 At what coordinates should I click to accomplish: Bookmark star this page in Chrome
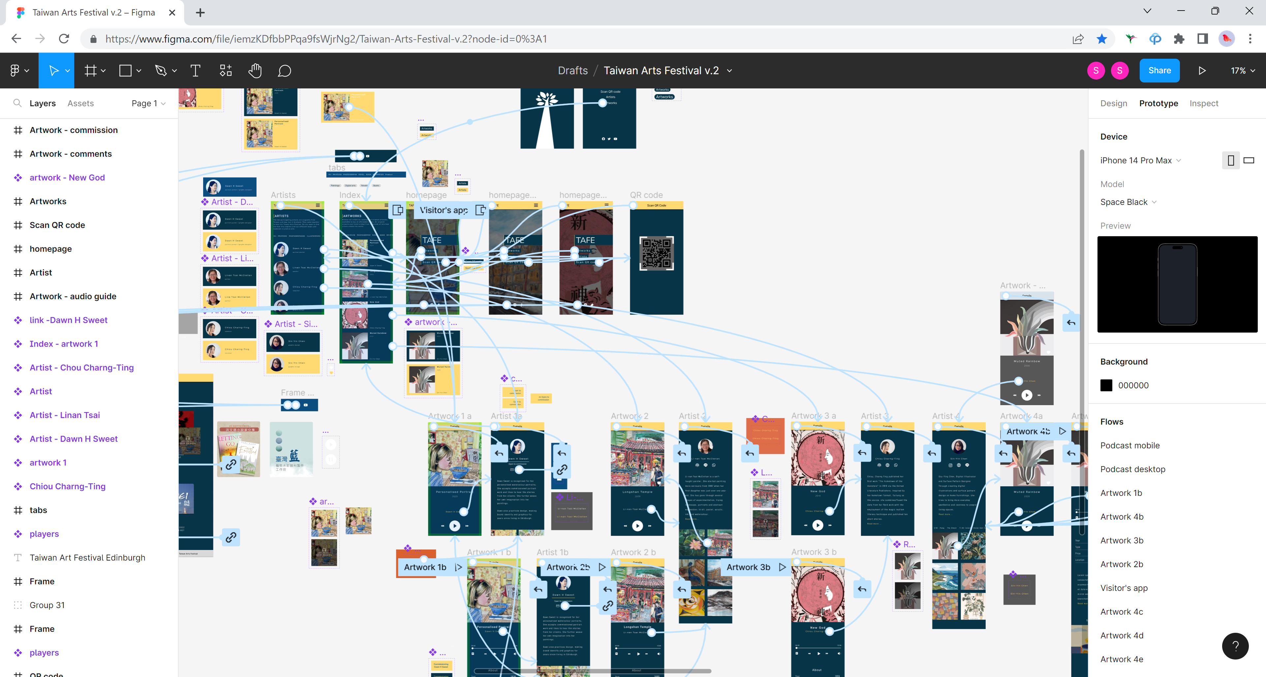(1102, 39)
